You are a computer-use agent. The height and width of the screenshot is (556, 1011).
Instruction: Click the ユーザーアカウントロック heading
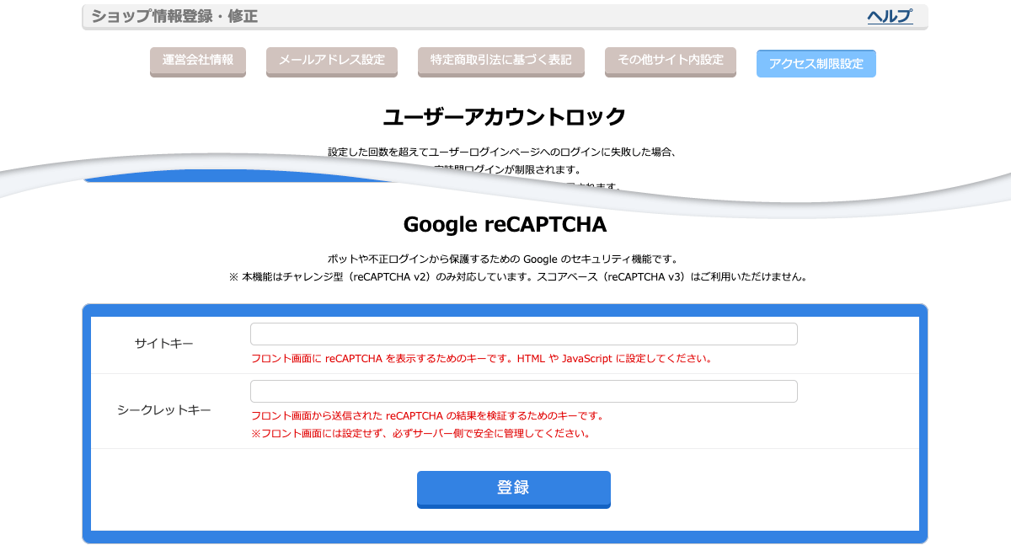504,116
